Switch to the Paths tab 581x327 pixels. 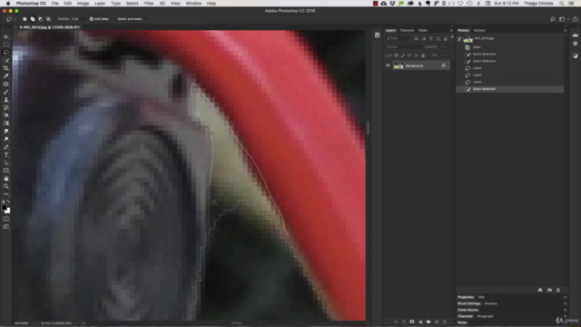coord(423,30)
